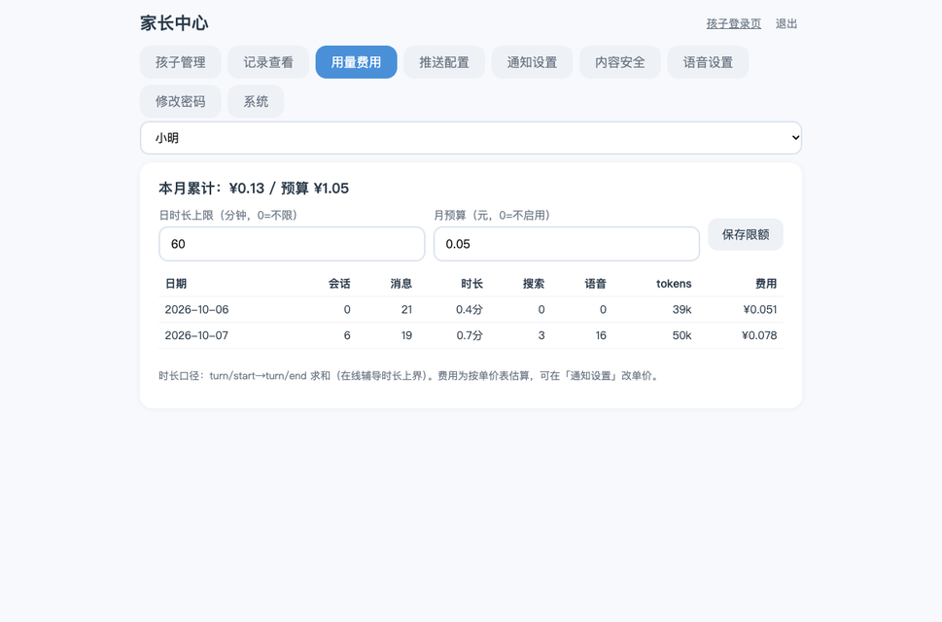Click the 退出 logout link
The height and width of the screenshot is (622, 942).
pyautogui.click(x=786, y=23)
